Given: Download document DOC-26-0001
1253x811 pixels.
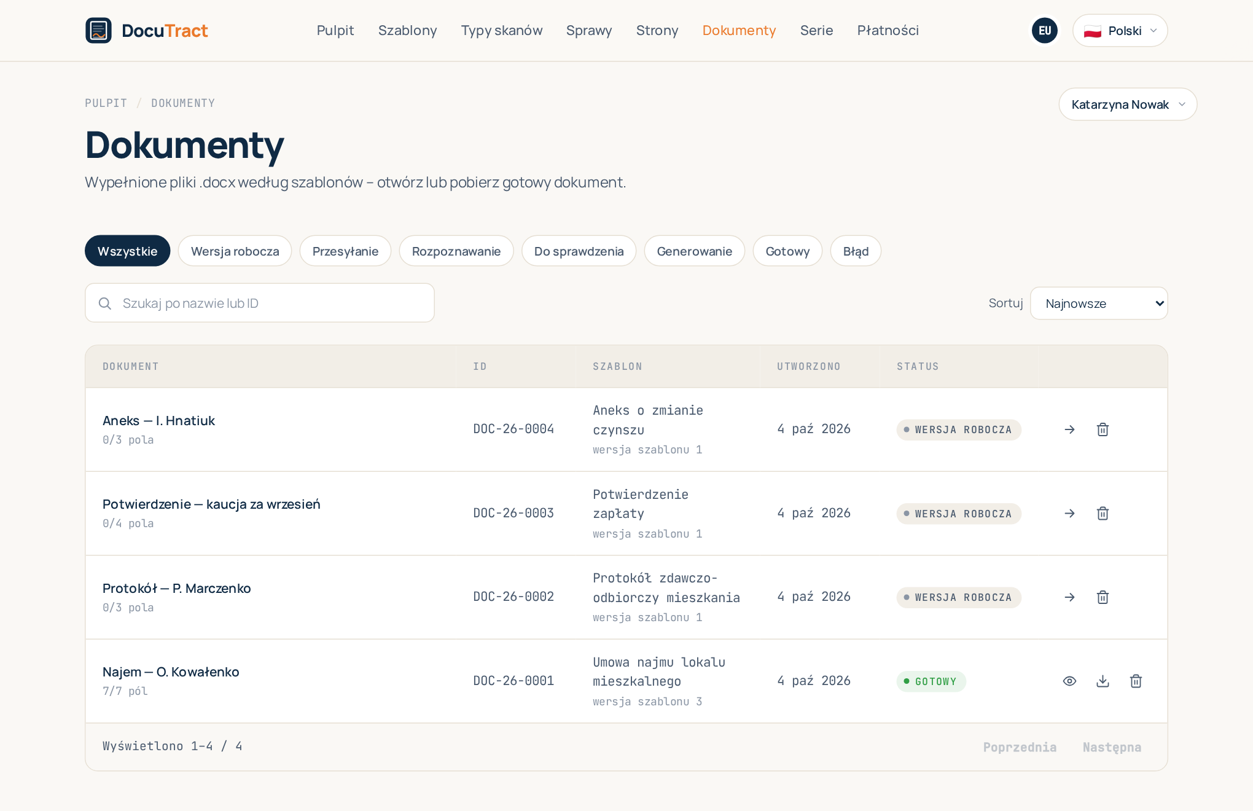Looking at the screenshot, I should (1103, 681).
